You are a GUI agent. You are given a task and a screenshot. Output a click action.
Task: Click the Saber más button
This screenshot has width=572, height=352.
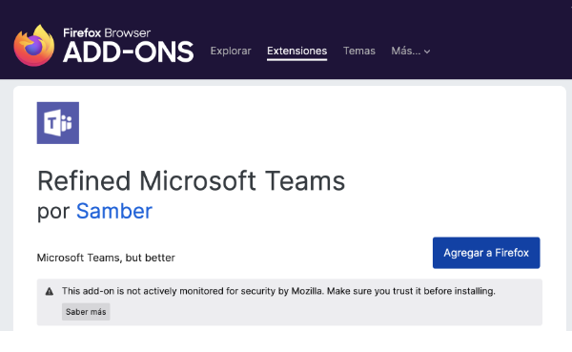point(86,312)
